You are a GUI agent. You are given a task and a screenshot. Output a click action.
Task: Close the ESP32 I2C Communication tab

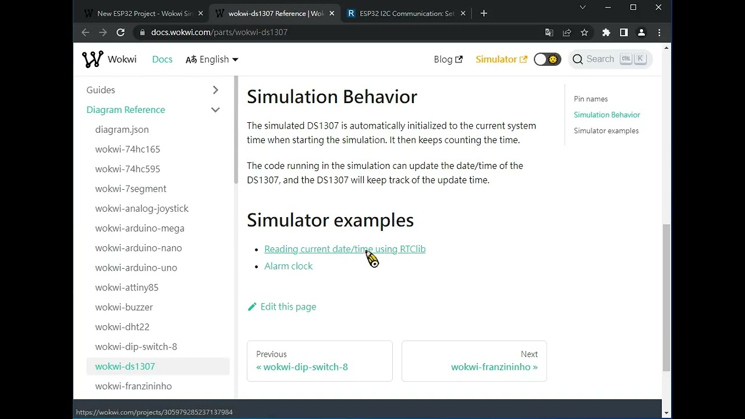[x=463, y=13]
